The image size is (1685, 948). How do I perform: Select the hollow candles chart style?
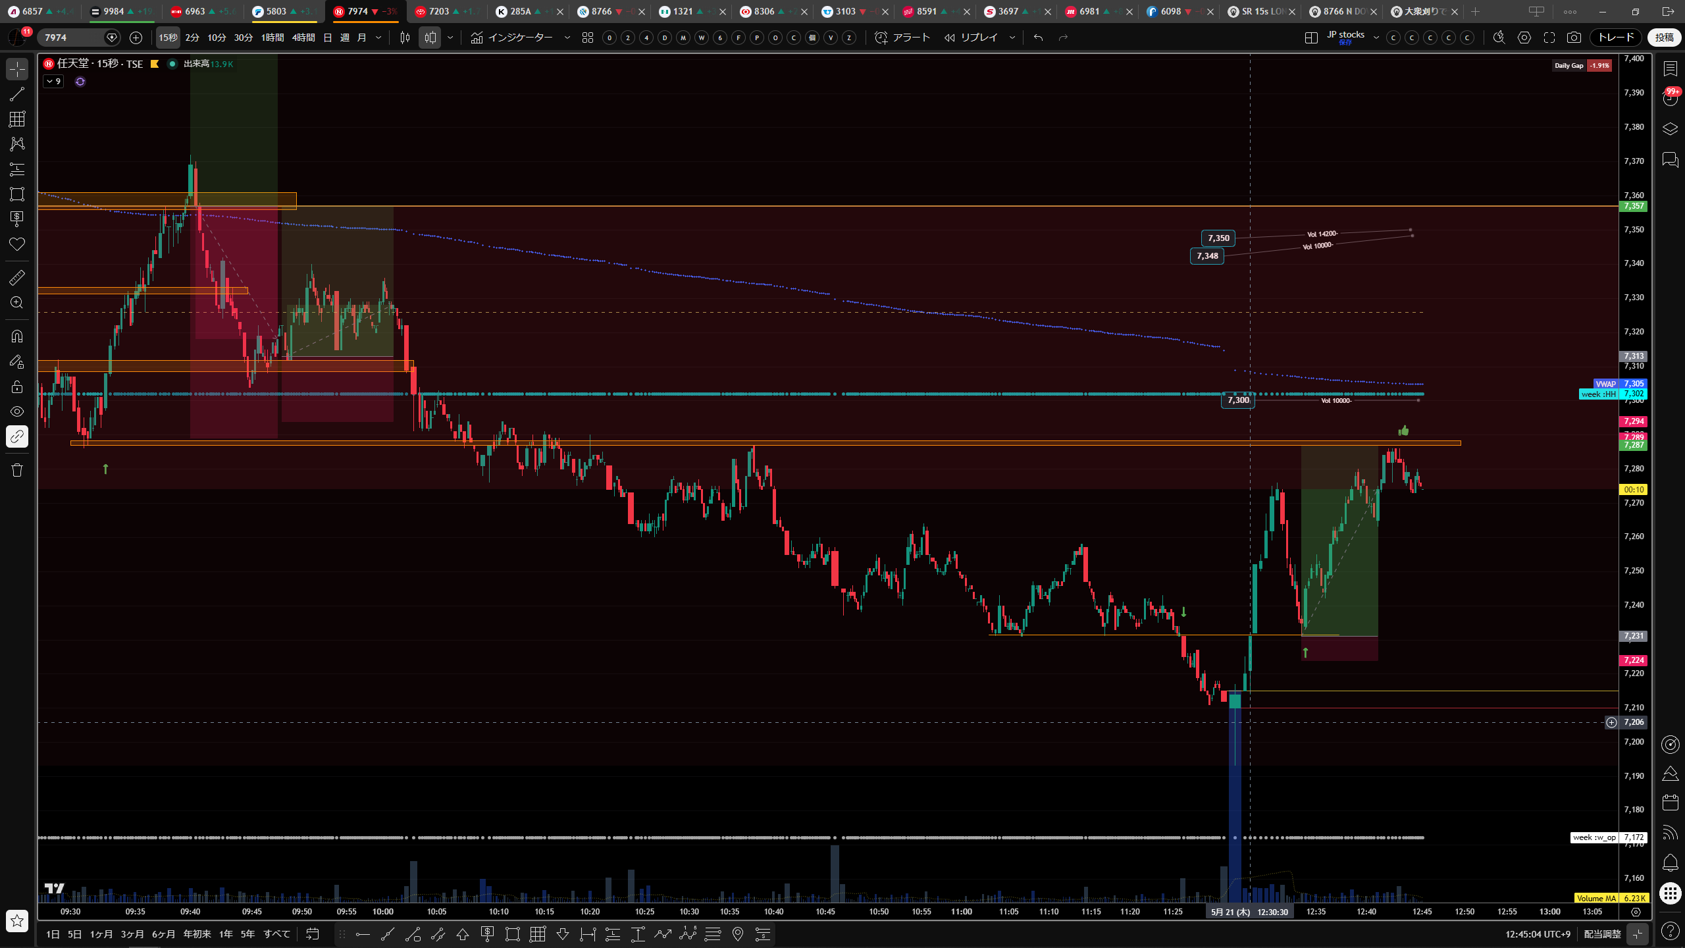[x=430, y=38]
